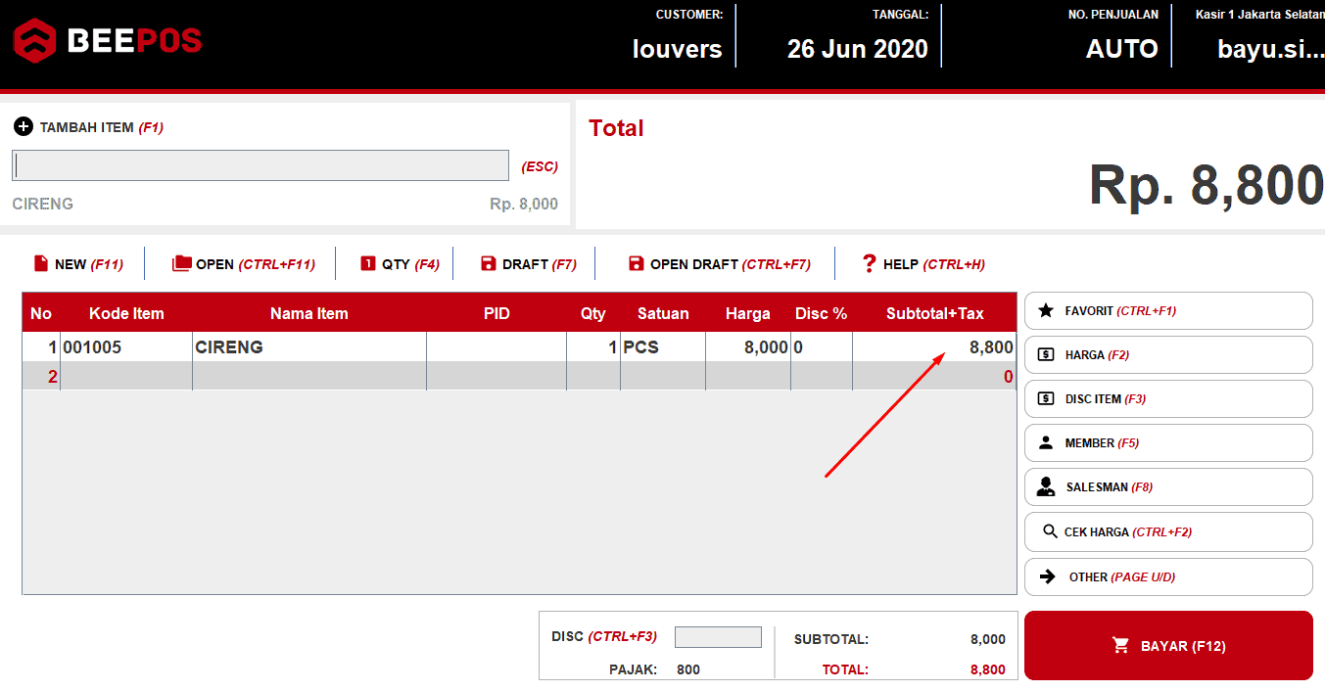The image size is (1325, 691).
Task: Click the cashier name bayu.si...
Action: (x=1270, y=49)
